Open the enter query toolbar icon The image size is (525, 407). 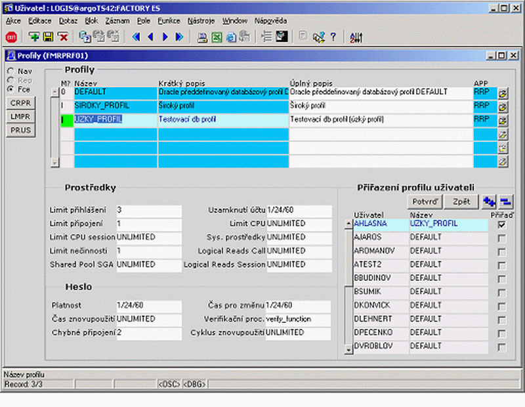click(85, 37)
